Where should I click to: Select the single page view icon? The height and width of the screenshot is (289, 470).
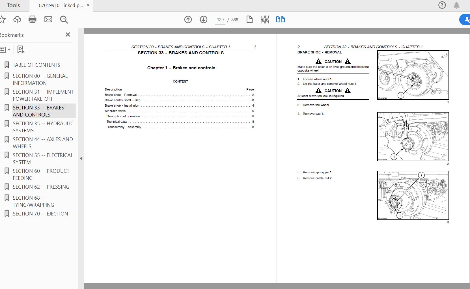click(249, 20)
